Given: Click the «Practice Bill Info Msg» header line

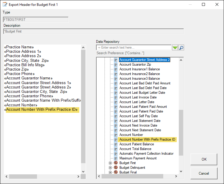Looking at the screenshot, I should [x=25, y=65].
